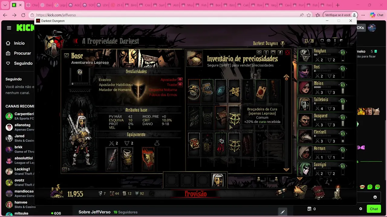Image resolution: width=387 pixels, height=217 pixels.
Task: Go to Início in Kick sidebar
Action: point(19,43)
